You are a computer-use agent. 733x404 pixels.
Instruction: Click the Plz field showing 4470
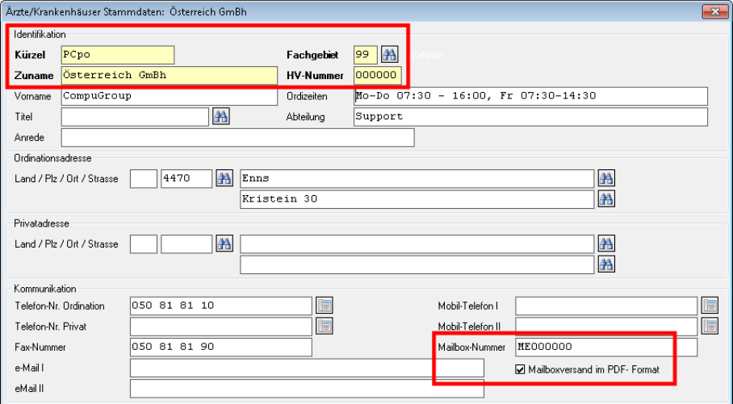click(x=186, y=178)
